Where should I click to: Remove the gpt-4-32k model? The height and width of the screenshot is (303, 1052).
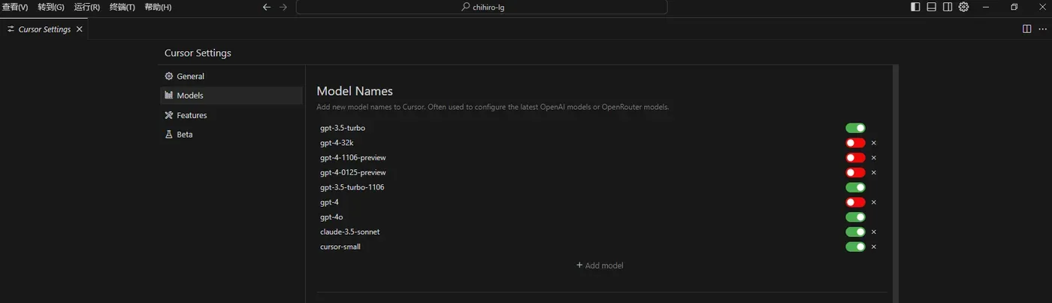coord(874,143)
